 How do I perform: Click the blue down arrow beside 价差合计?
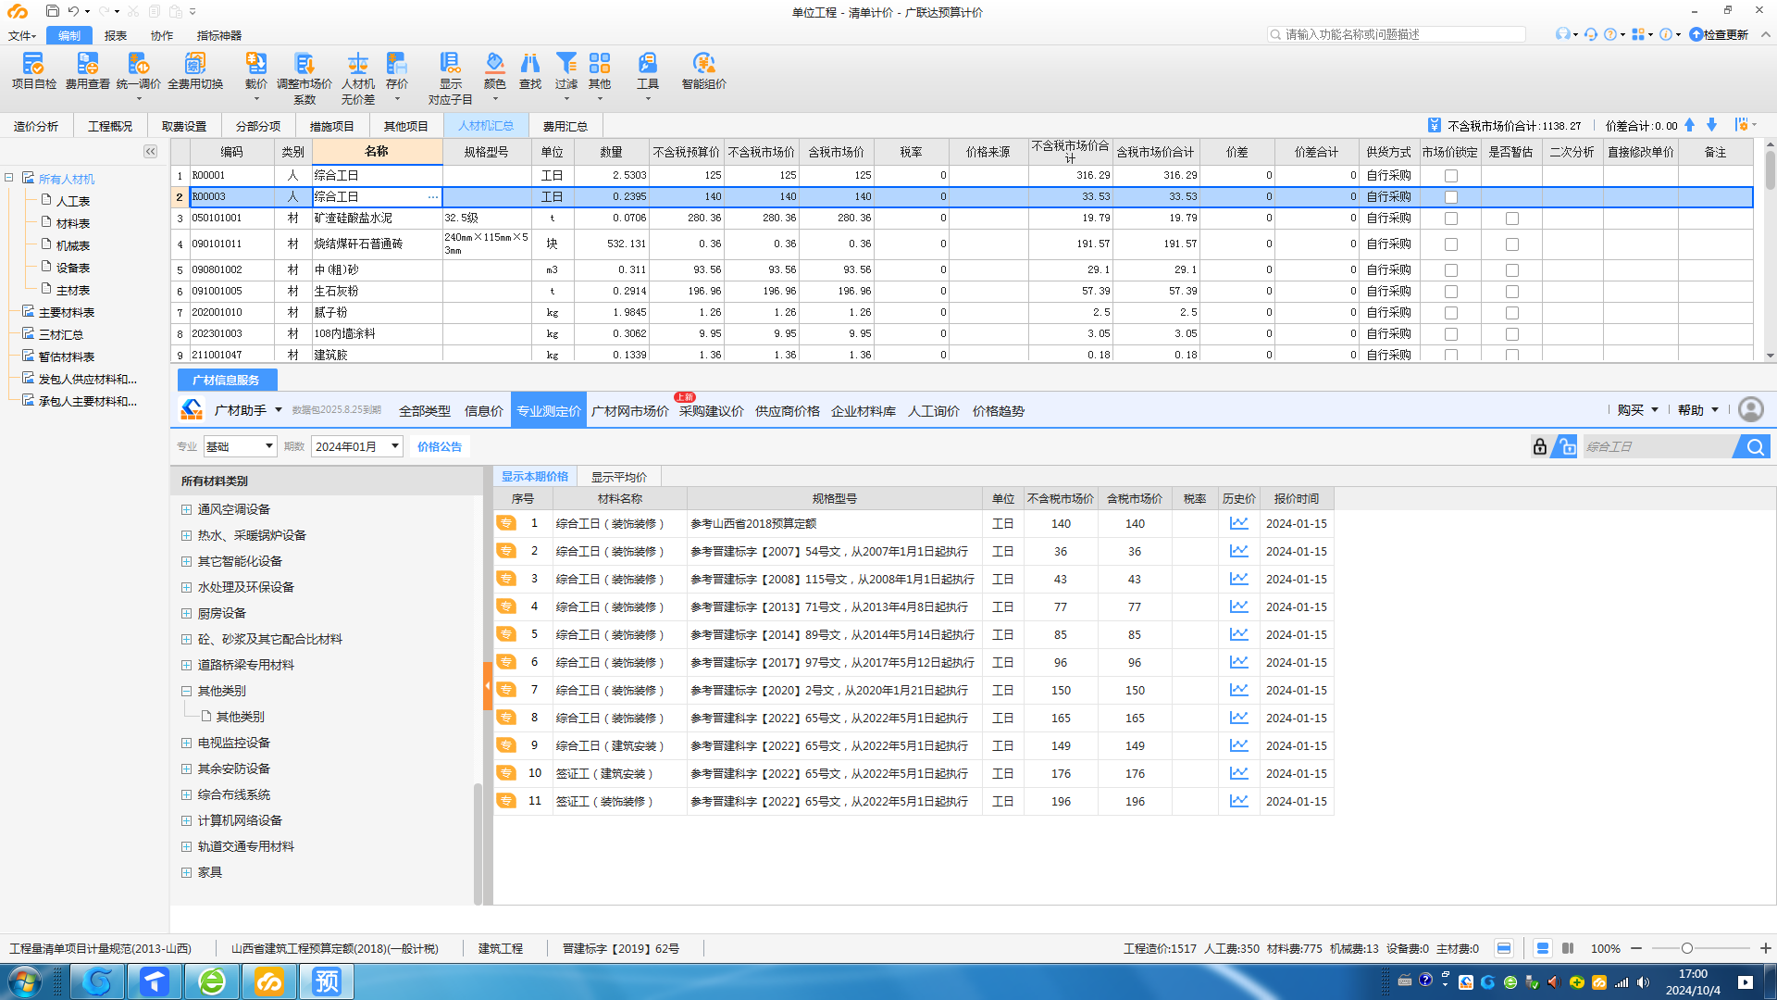(x=1712, y=125)
